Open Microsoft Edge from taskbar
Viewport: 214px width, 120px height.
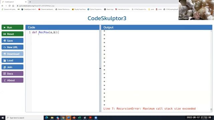point(47,118)
